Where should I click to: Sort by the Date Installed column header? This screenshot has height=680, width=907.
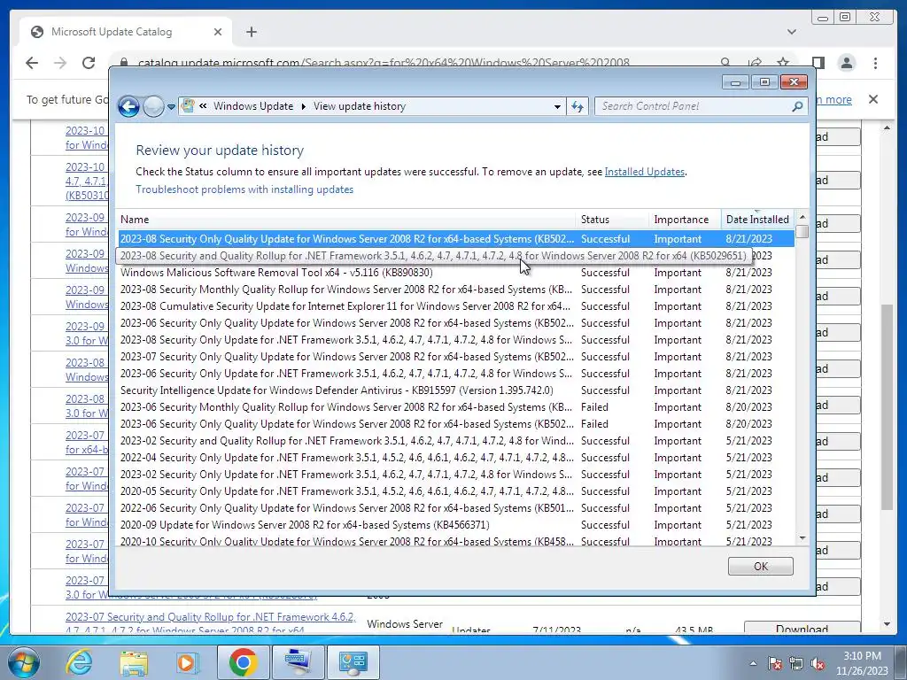click(x=757, y=220)
